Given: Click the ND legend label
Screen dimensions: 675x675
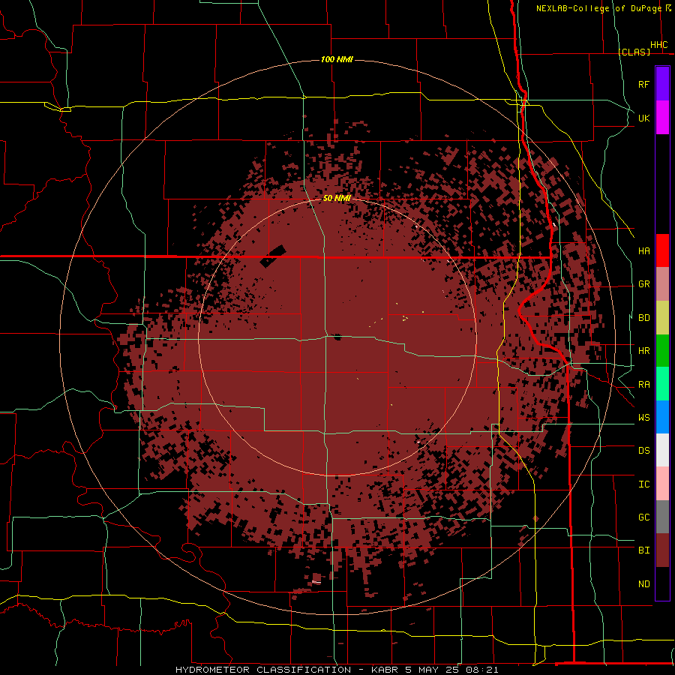Looking at the screenshot, I should click(643, 584).
